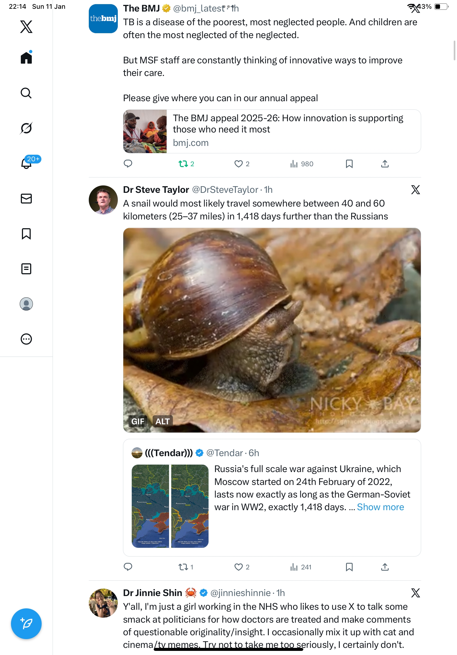Open Messages envelope in sidebar
Screen dimensions: 457x655
[x=26, y=199]
